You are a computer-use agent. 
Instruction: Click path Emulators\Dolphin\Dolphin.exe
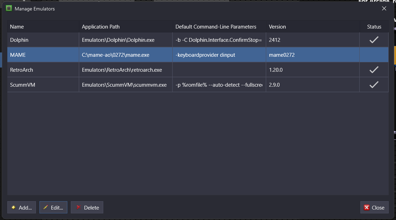point(118,40)
